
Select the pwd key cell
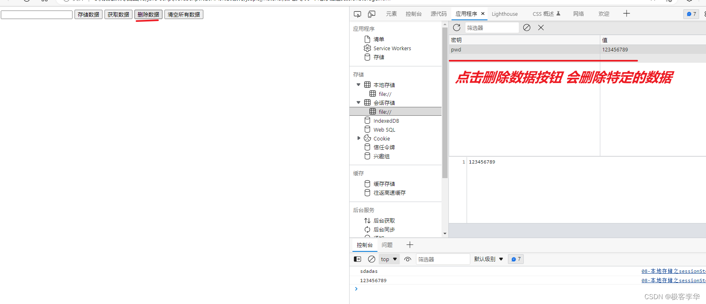tap(524, 49)
